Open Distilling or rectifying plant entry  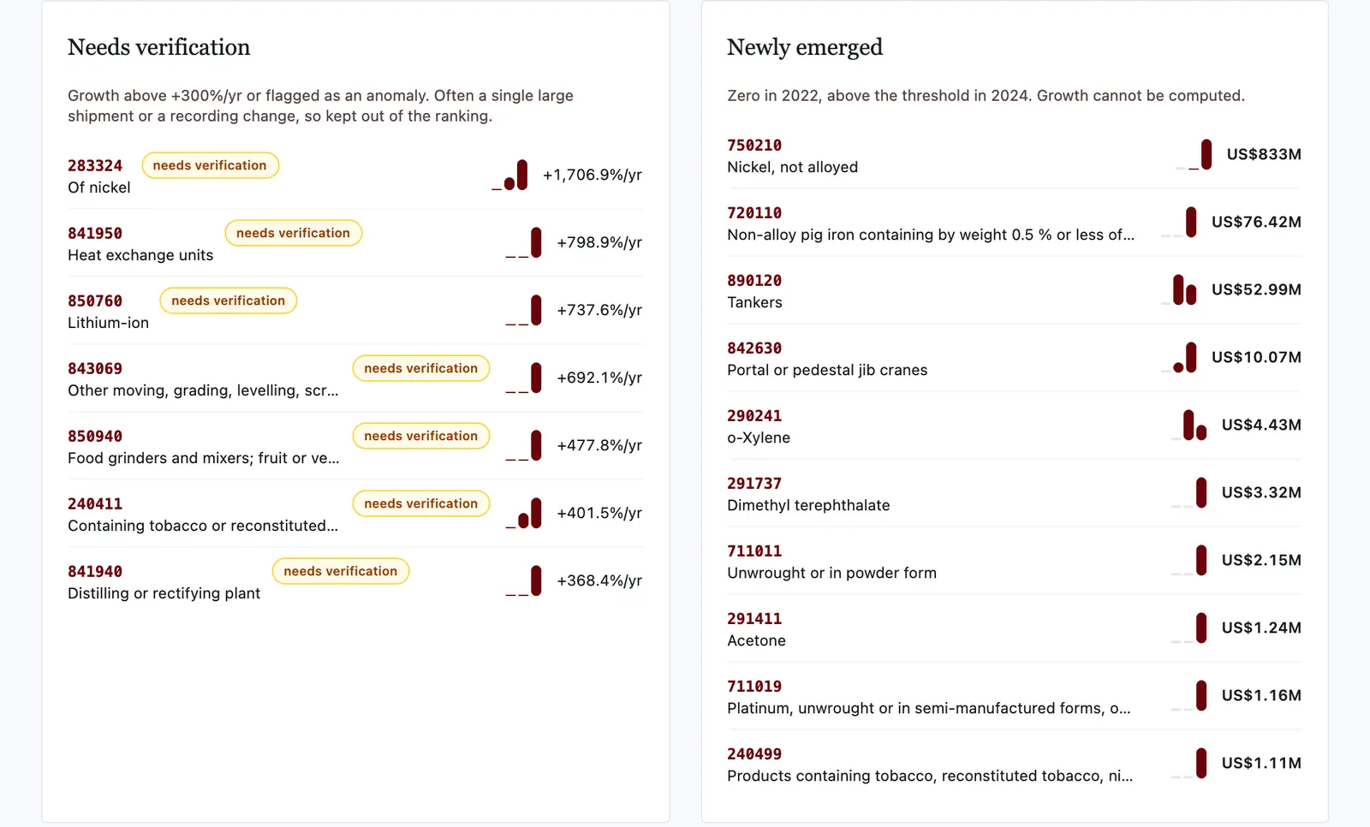164,593
